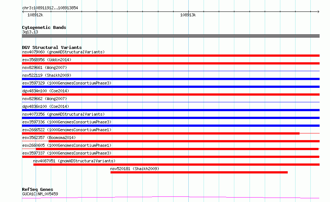Click the 108913k ruler tick label
This screenshot has width=330, height=202.
pyautogui.click(x=188, y=15)
